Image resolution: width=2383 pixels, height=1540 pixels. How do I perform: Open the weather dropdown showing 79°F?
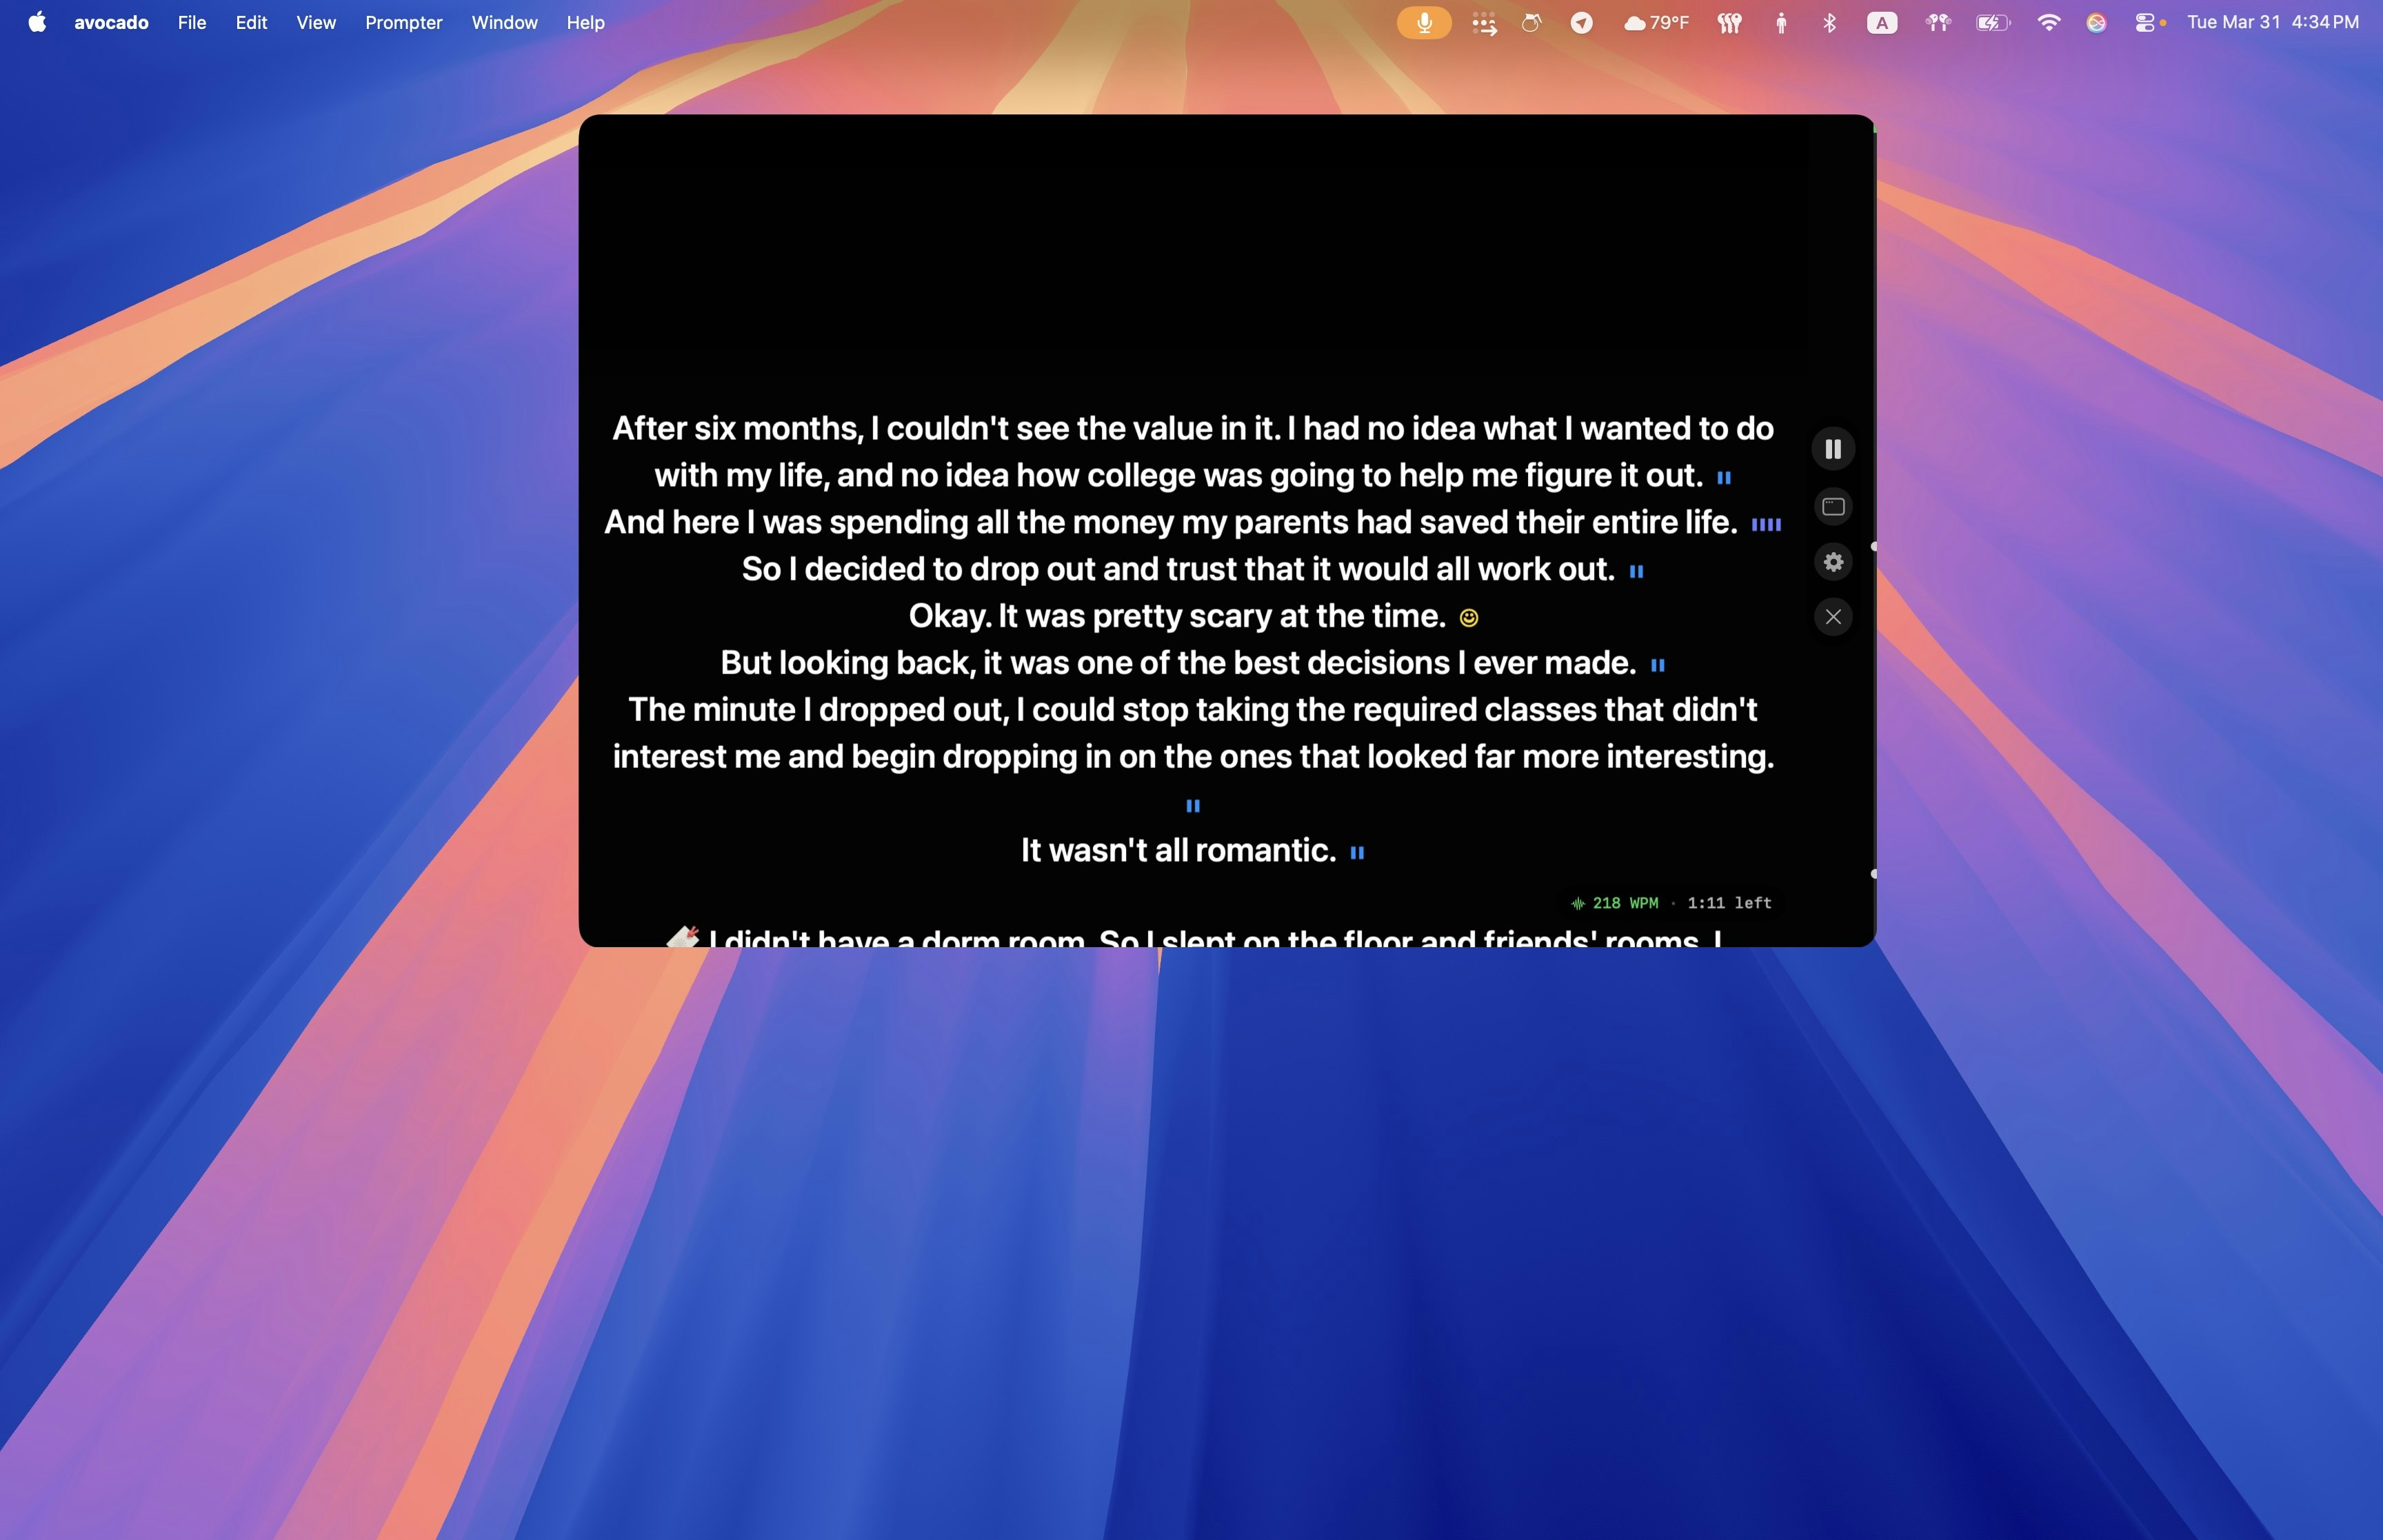(1657, 22)
